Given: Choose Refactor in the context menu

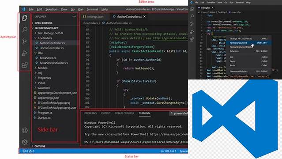Looking at the screenshot, I should click(x=248, y=51).
